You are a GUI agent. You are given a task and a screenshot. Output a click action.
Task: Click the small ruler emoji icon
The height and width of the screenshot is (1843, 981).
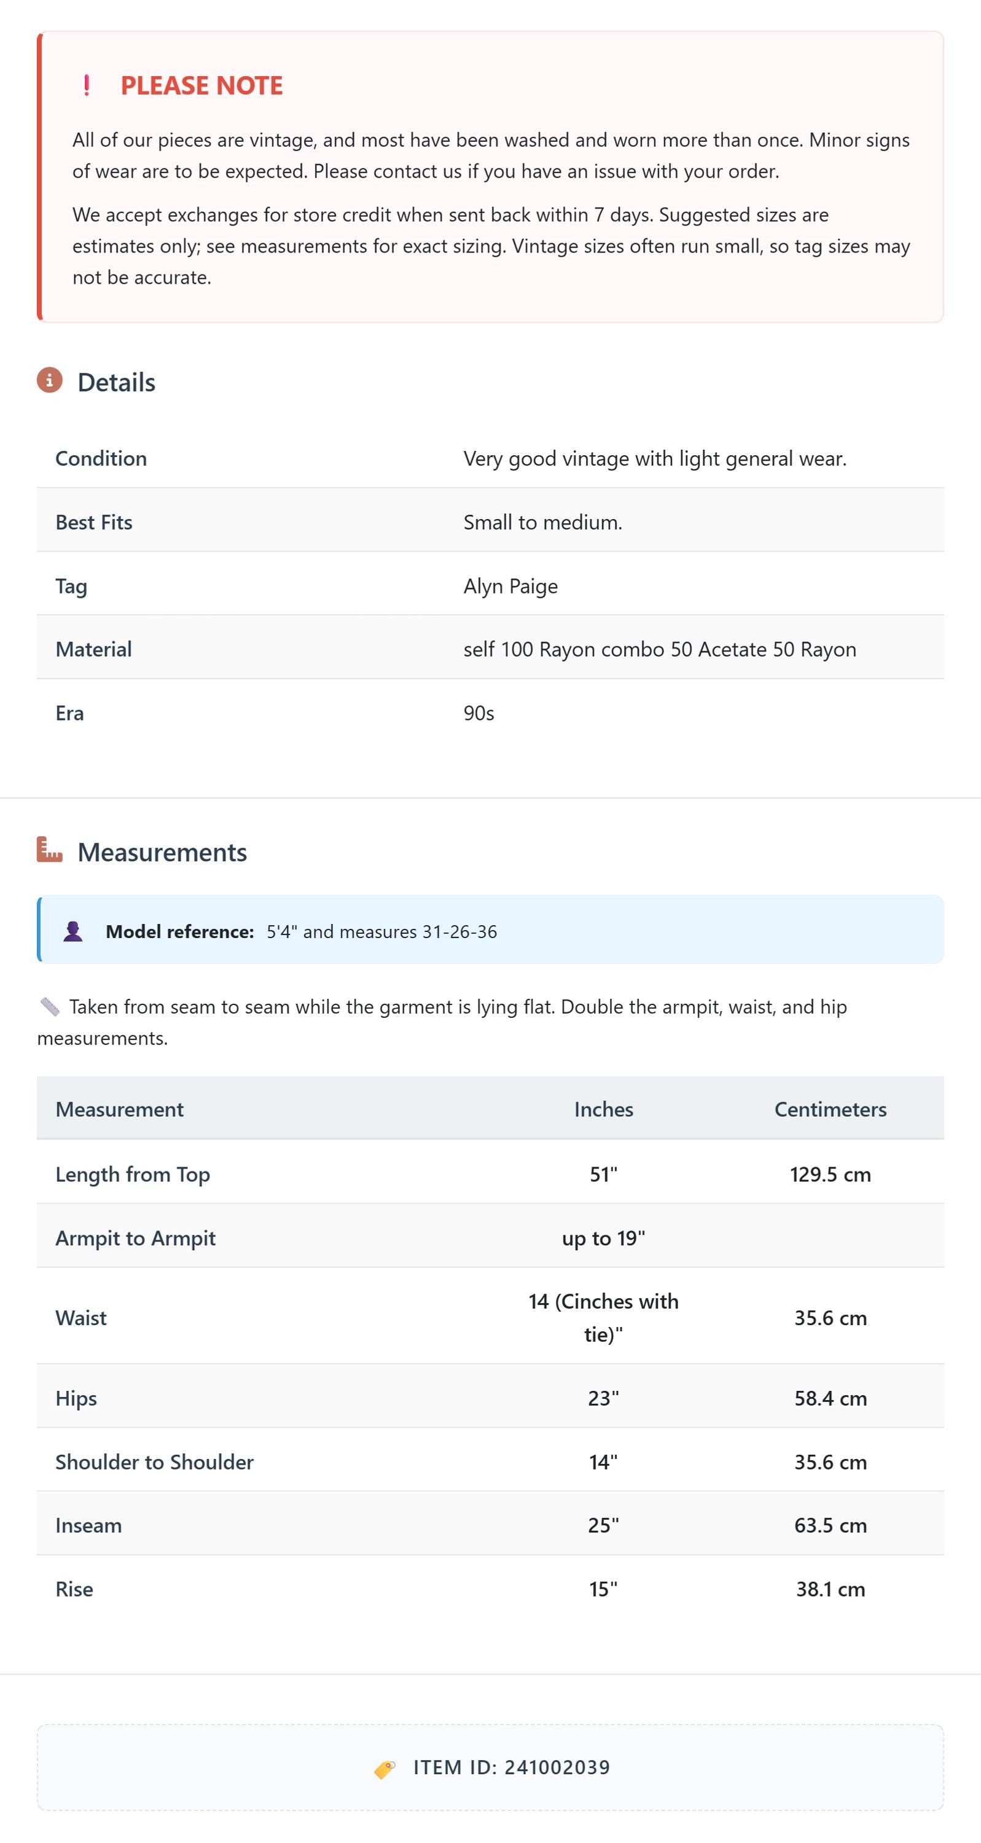pyautogui.click(x=49, y=1007)
